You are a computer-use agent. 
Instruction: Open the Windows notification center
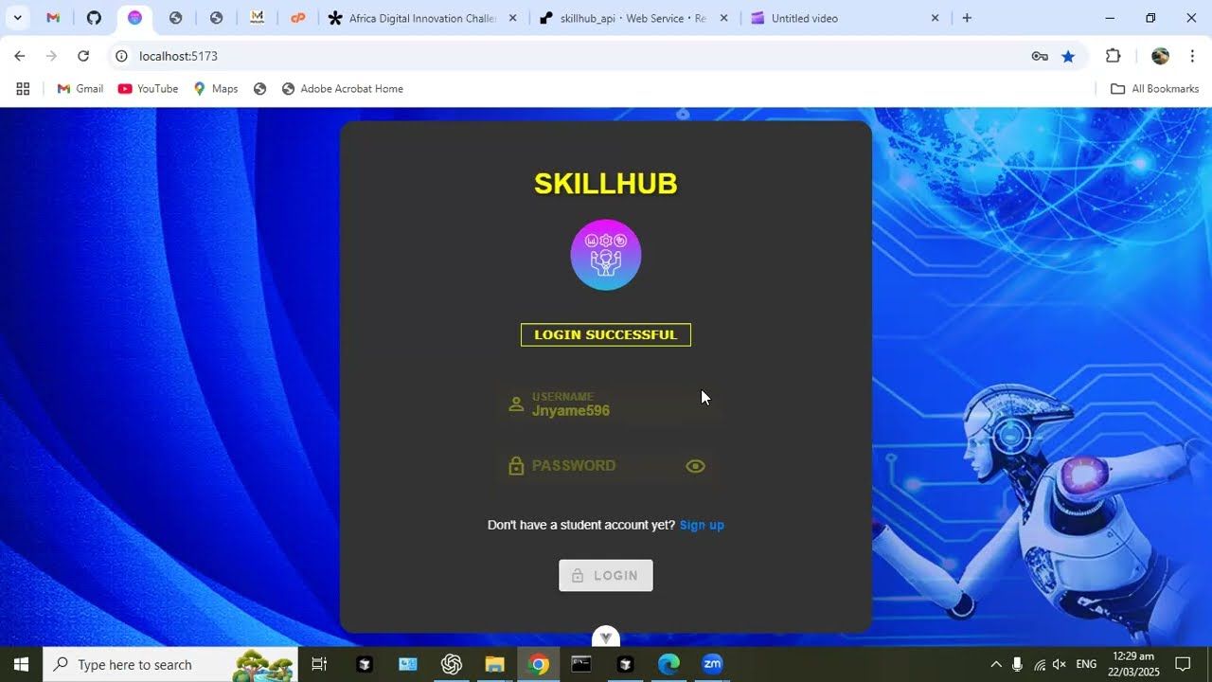tap(1183, 664)
